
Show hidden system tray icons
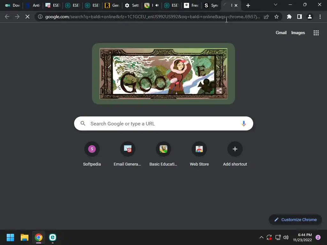point(261,237)
